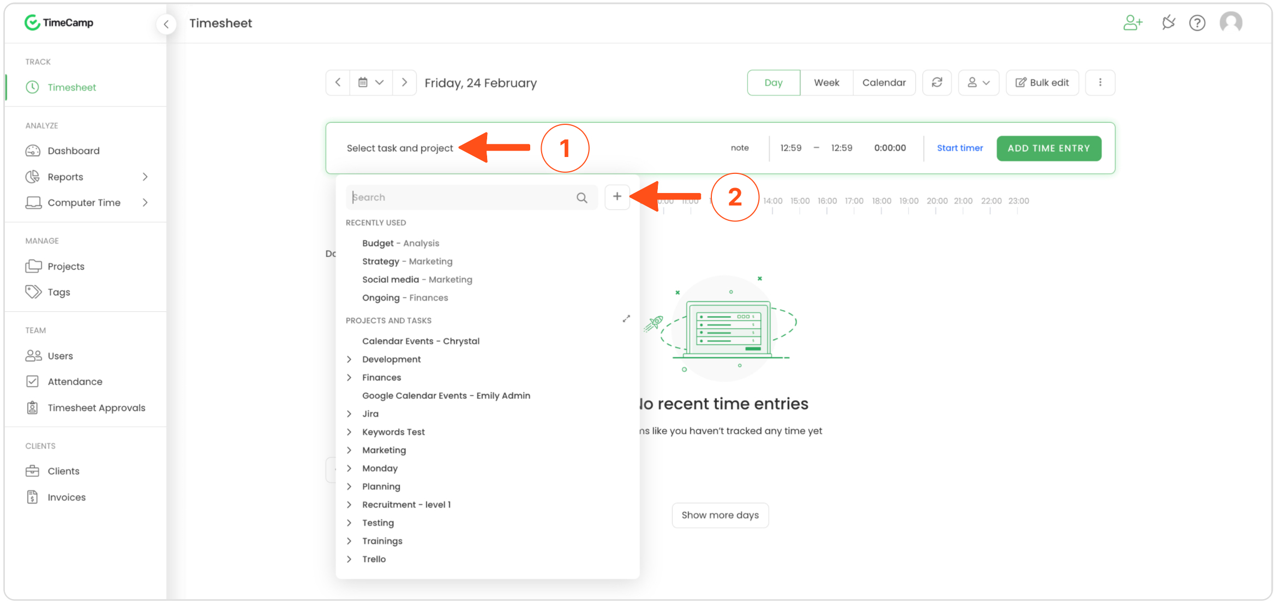Open Projects in the sidebar
1277x604 pixels.
(x=66, y=266)
